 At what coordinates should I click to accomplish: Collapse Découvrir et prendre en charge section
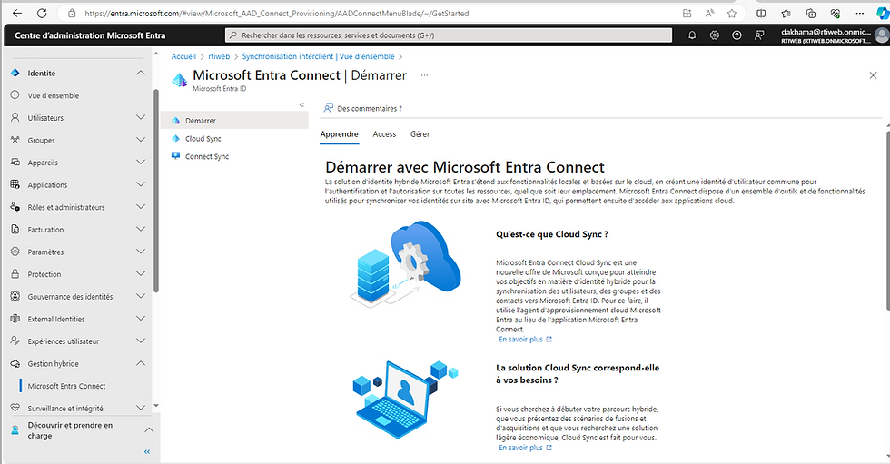point(149,430)
